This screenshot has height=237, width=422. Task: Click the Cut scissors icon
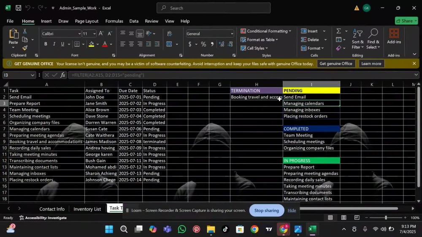point(25,32)
